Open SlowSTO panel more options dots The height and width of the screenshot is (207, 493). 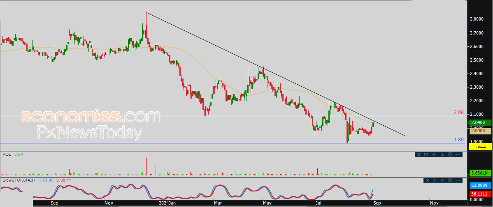pos(458,180)
